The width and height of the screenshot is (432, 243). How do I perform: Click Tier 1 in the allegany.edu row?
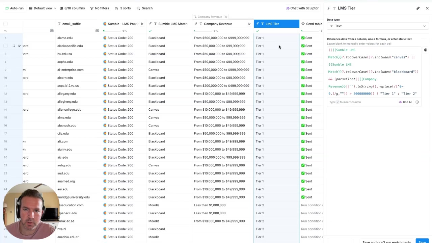[x=260, y=93]
